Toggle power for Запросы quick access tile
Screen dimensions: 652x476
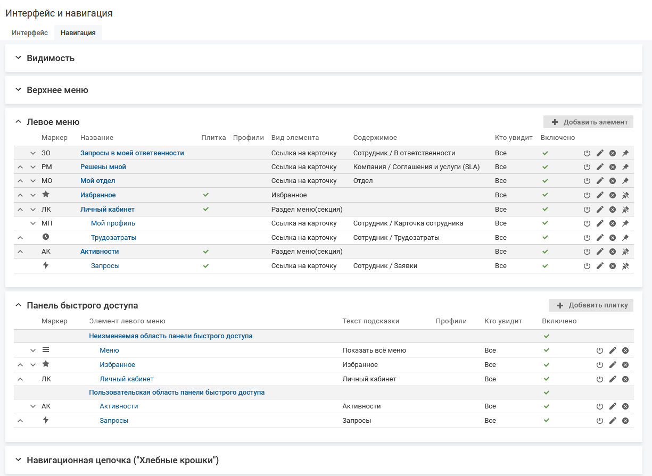tap(600, 421)
